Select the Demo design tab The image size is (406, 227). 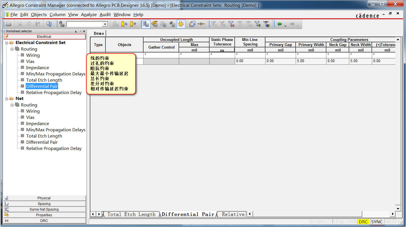coord(99,33)
